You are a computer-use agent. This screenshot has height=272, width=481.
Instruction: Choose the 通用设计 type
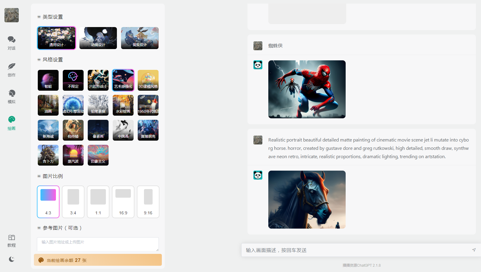pos(57,38)
